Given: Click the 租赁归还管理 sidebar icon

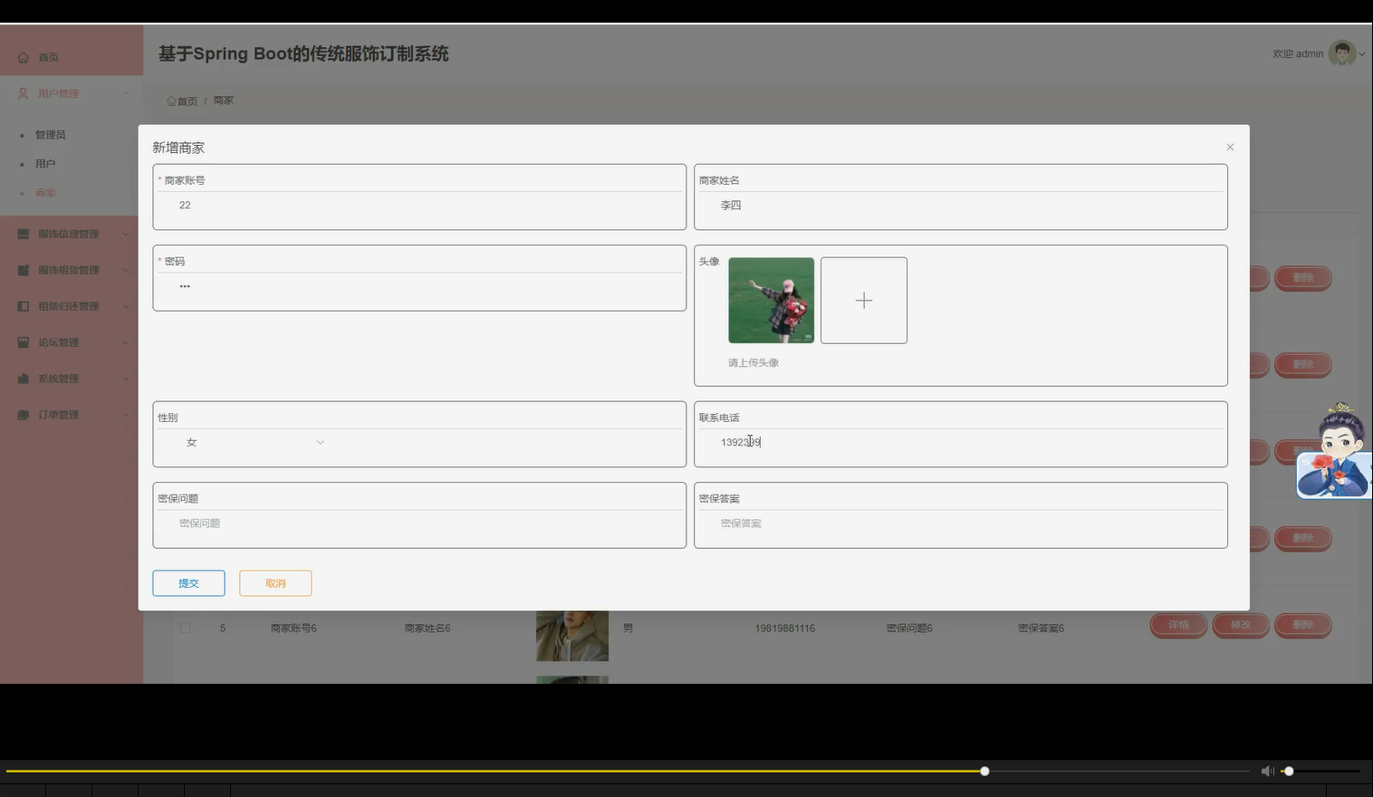Looking at the screenshot, I should pos(24,306).
